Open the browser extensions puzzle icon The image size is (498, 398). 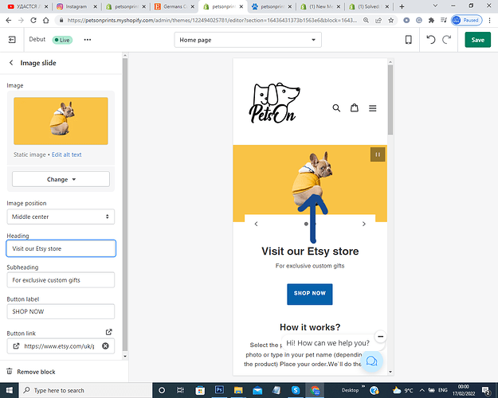[431, 21]
